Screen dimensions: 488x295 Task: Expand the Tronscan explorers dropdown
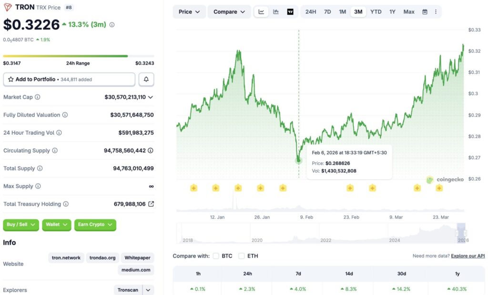coord(147,289)
